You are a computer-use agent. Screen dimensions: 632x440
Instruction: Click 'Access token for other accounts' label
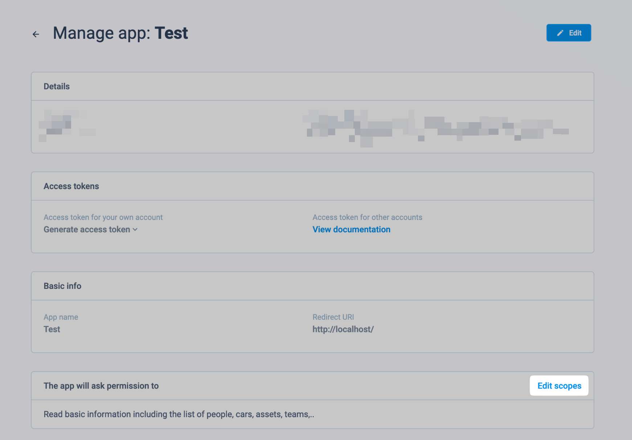(x=367, y=217)
